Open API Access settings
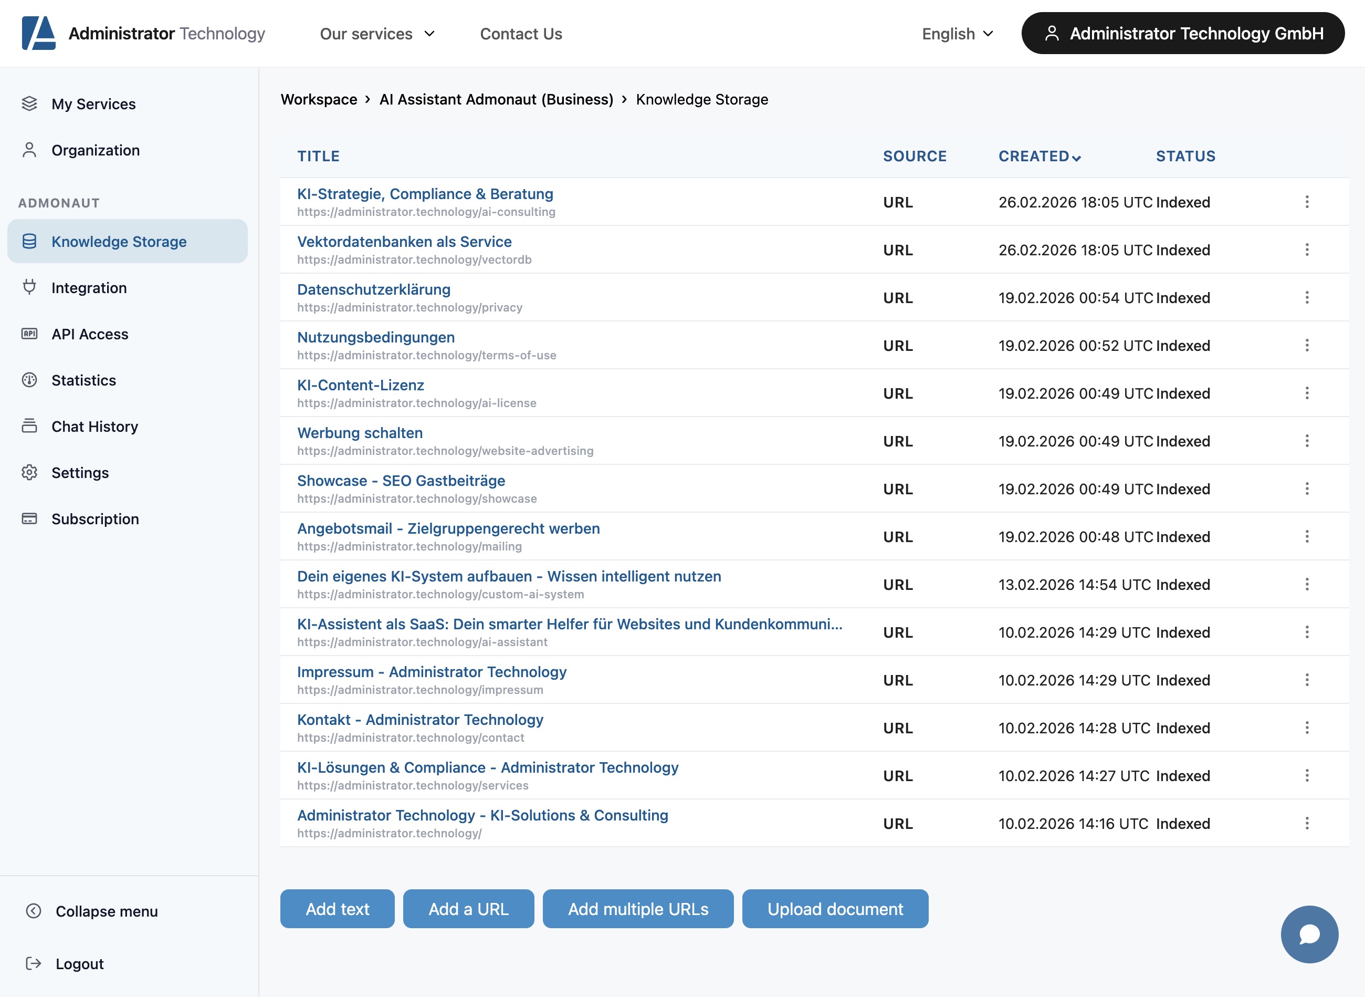The height and width of the screenshot is (997, 1365). pyautogui.click(x=89, y=334)
